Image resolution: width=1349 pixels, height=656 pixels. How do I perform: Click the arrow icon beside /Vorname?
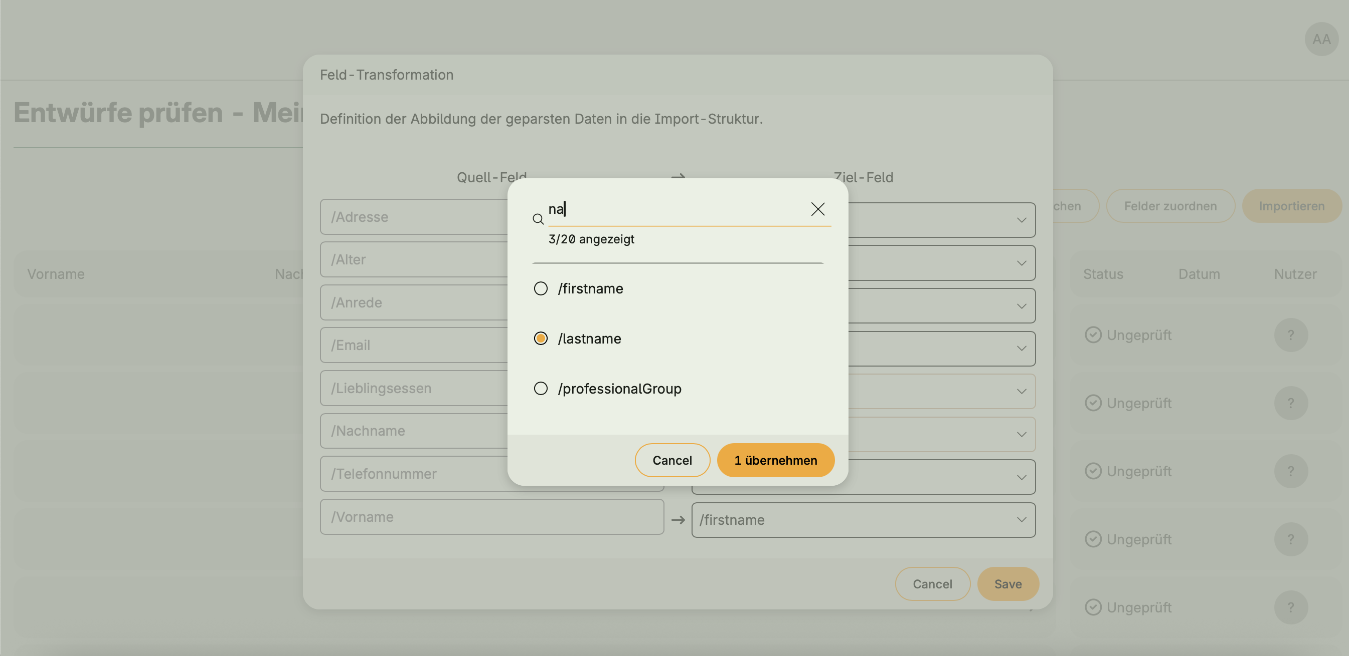(678, 520)
